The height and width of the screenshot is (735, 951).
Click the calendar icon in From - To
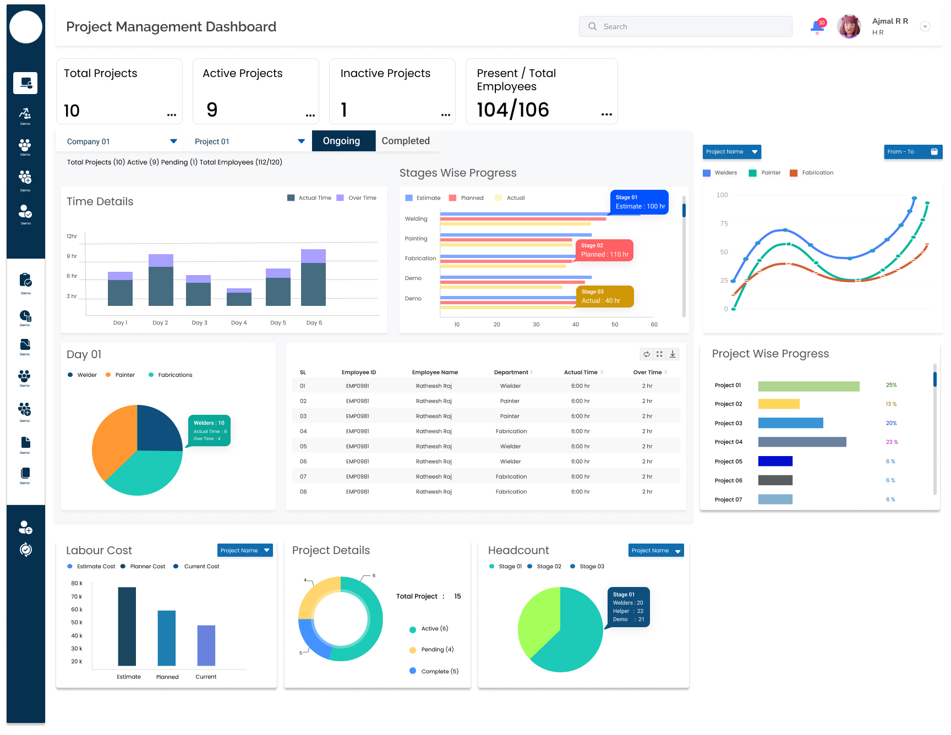pos(934,152)
